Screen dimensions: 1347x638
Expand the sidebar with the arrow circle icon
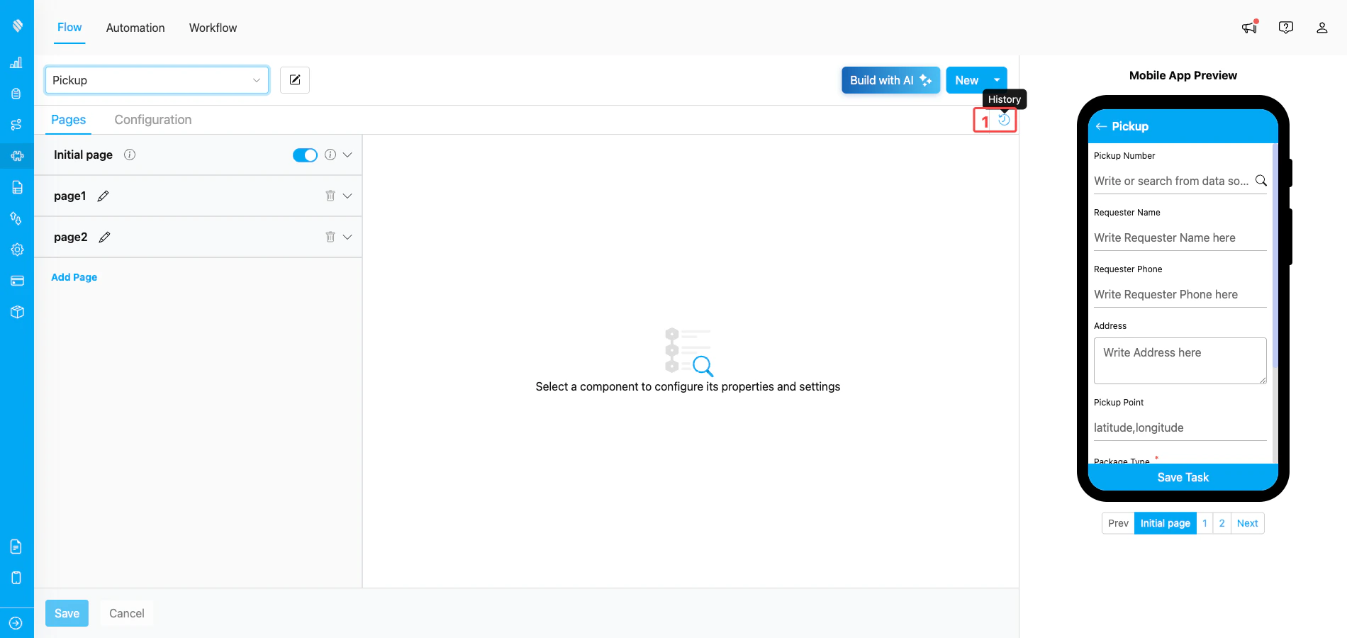click(16, 623)
